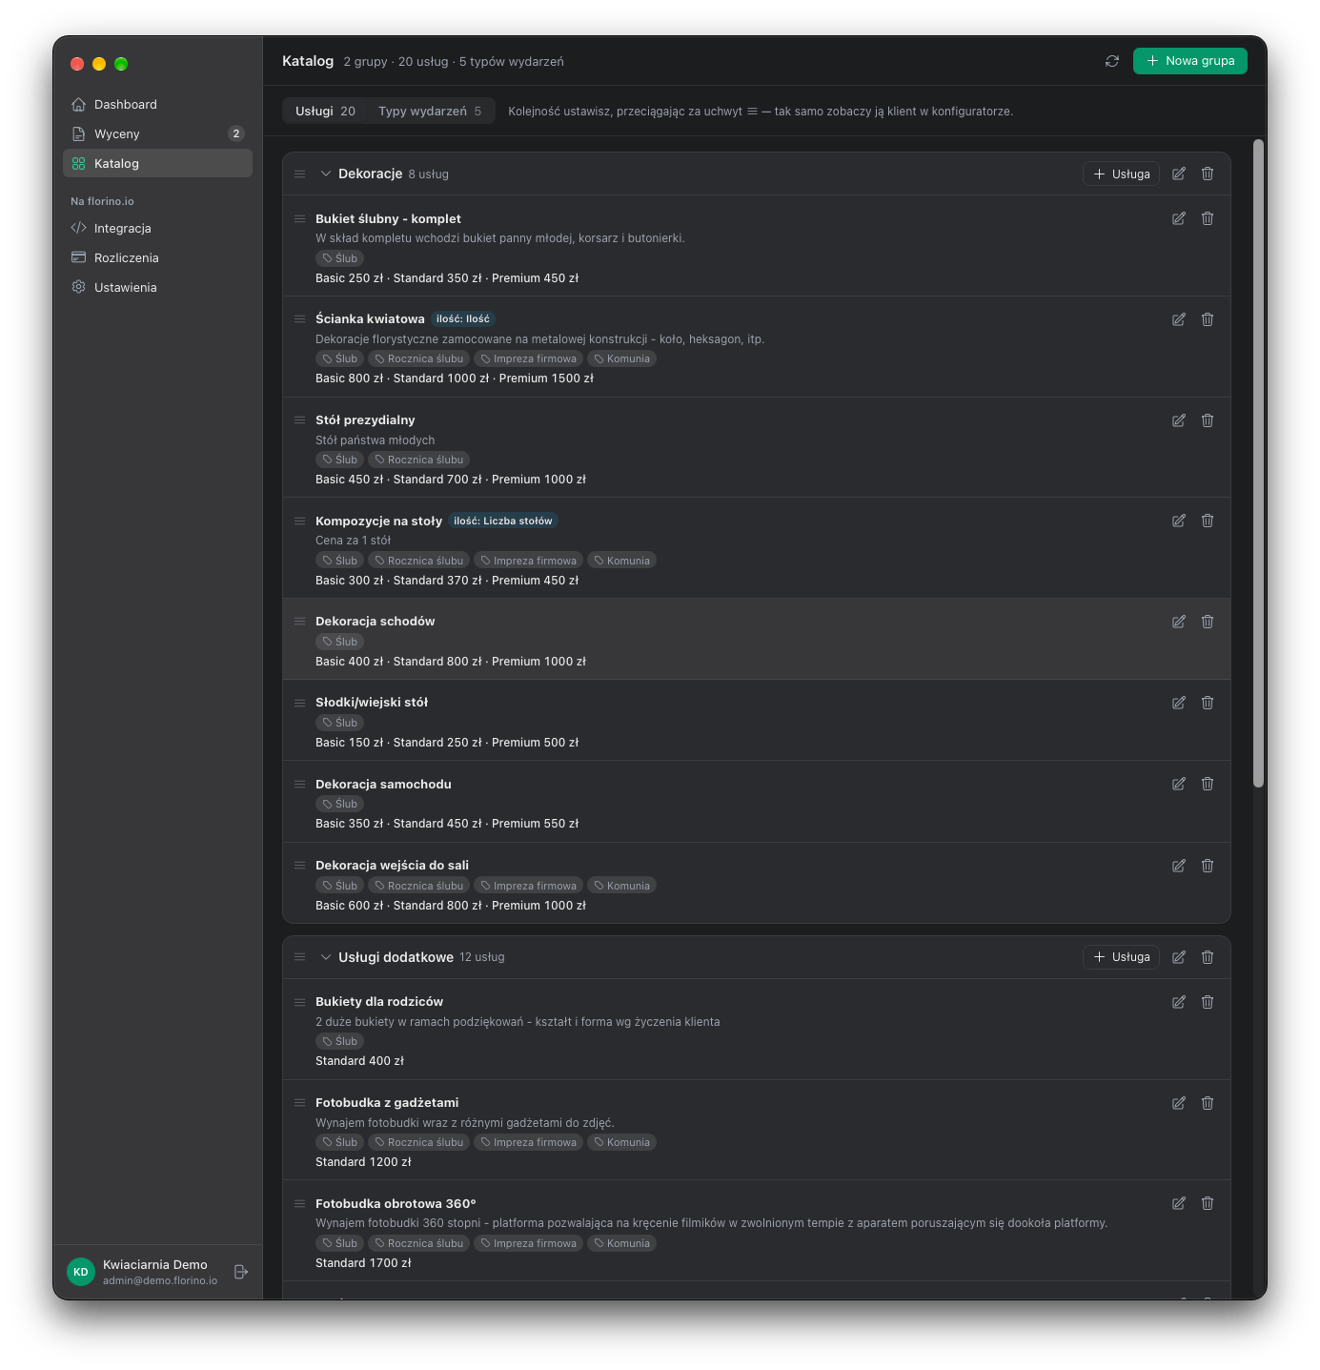Click the 'ilość: Liczba stołów' badge

pos(503,521)
